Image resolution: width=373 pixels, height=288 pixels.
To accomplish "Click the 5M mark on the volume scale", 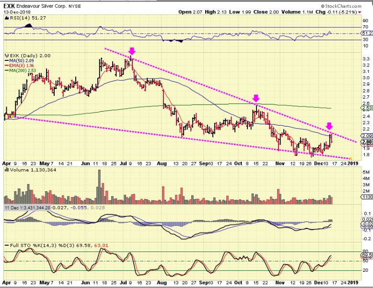I will coord(366,172).
